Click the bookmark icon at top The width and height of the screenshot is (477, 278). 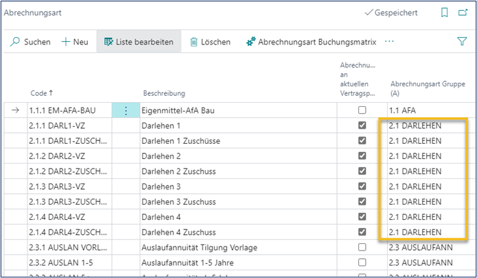[x=444, y=12]
